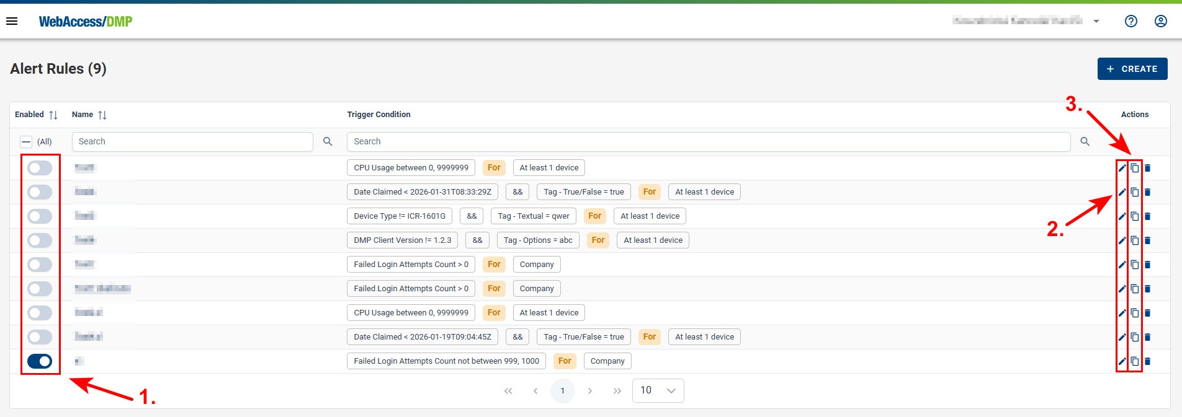Viewport: 1182px width, 417px height.
Task: Click the CREATE button
Action: (1132, 69)
